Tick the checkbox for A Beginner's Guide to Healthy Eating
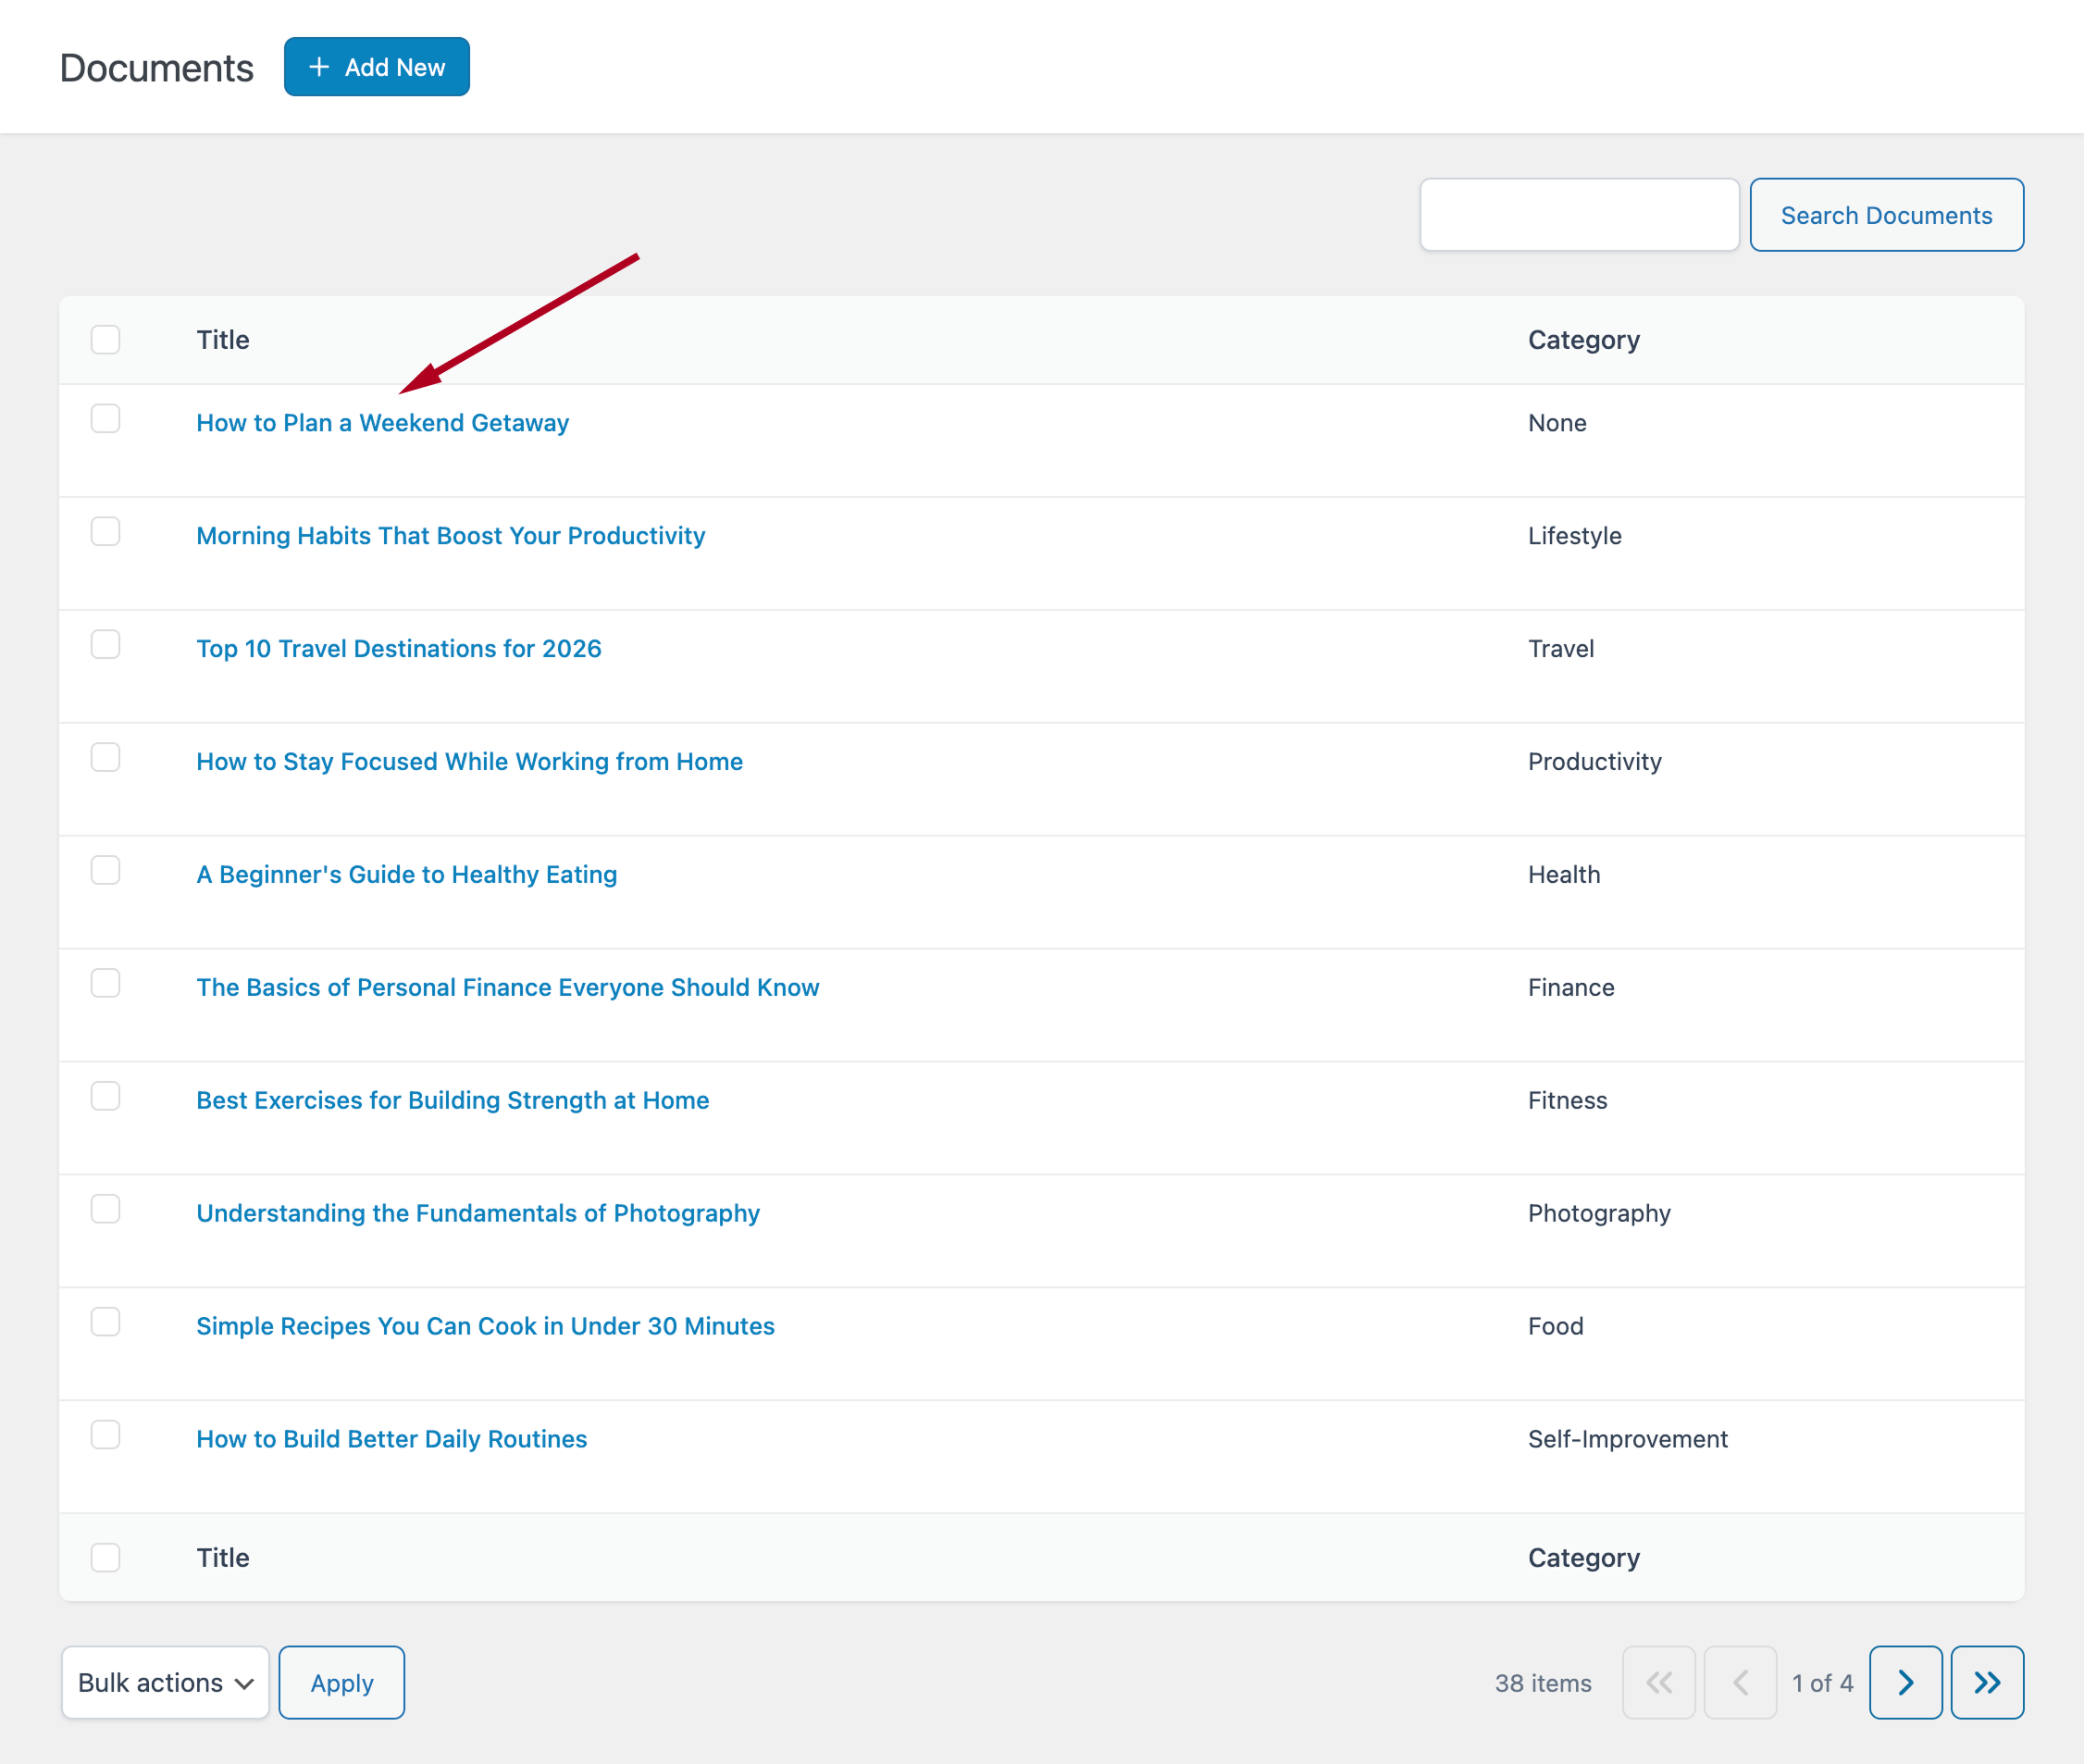The image size is (2084, 1764). click(x=105, y=871)
